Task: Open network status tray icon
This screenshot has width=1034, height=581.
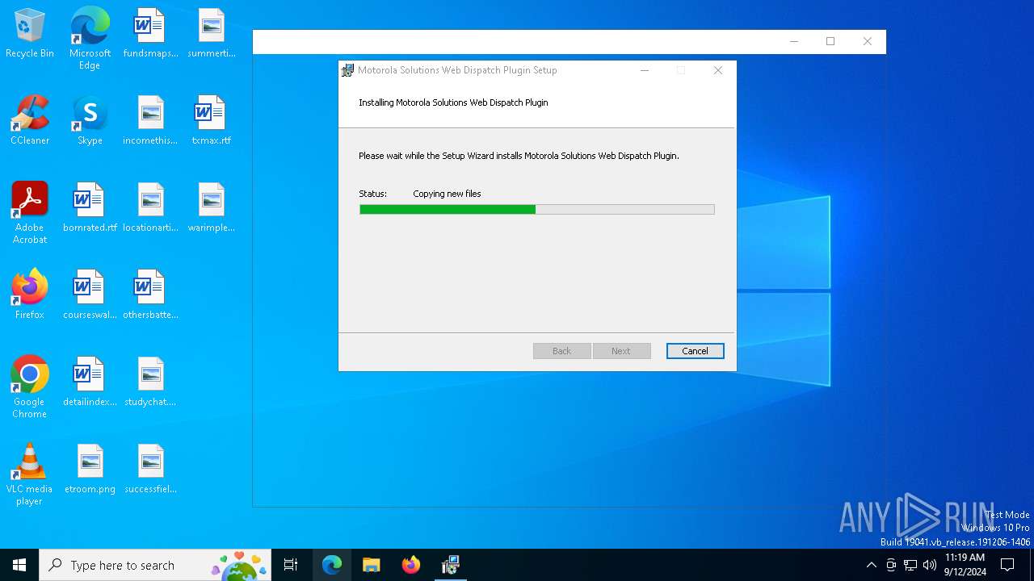Action: [910, 565]
